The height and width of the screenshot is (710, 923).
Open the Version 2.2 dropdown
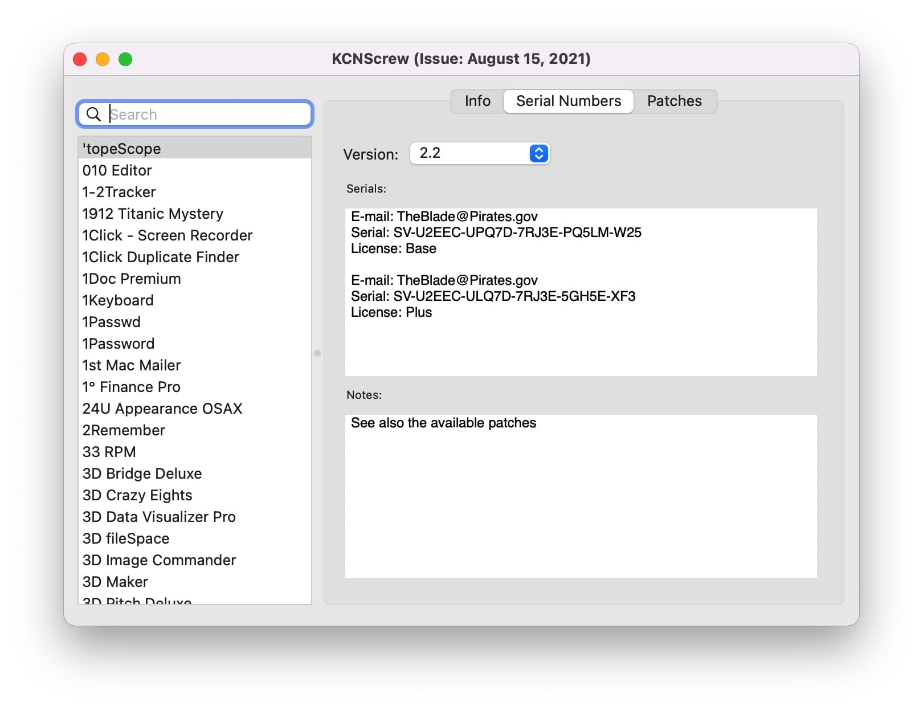[x=480, y=153]
